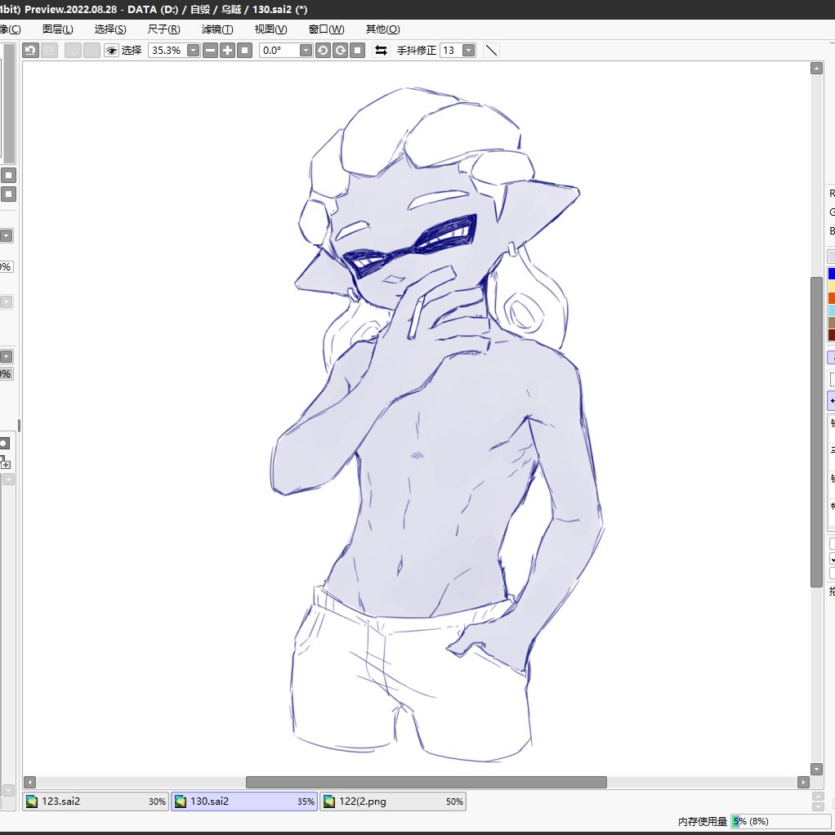This screenshot has height=835, width=835.
Task: Toggle the eye icon next to 选择
Action: [111, 50]
